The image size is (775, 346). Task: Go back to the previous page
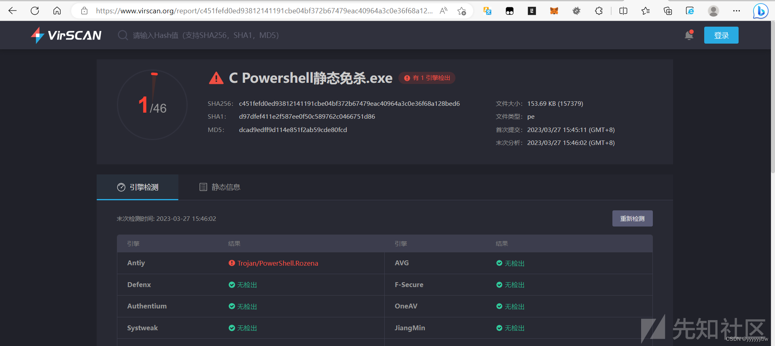click(x=13, y=11)
